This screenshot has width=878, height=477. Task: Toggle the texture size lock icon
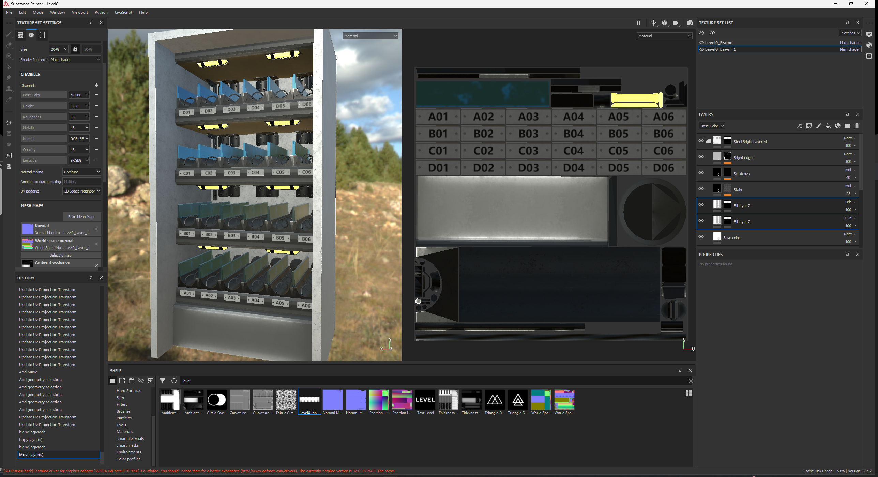[75, 49]
